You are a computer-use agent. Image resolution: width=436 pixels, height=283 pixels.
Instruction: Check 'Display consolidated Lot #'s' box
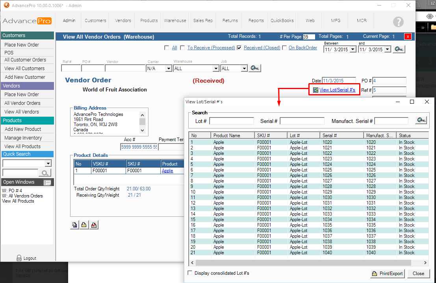click(x=190, y=273)
